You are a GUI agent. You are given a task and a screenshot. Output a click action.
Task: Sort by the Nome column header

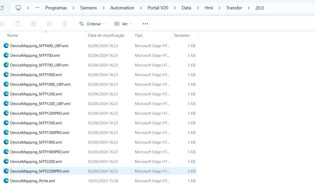click(x=13, y=35)
